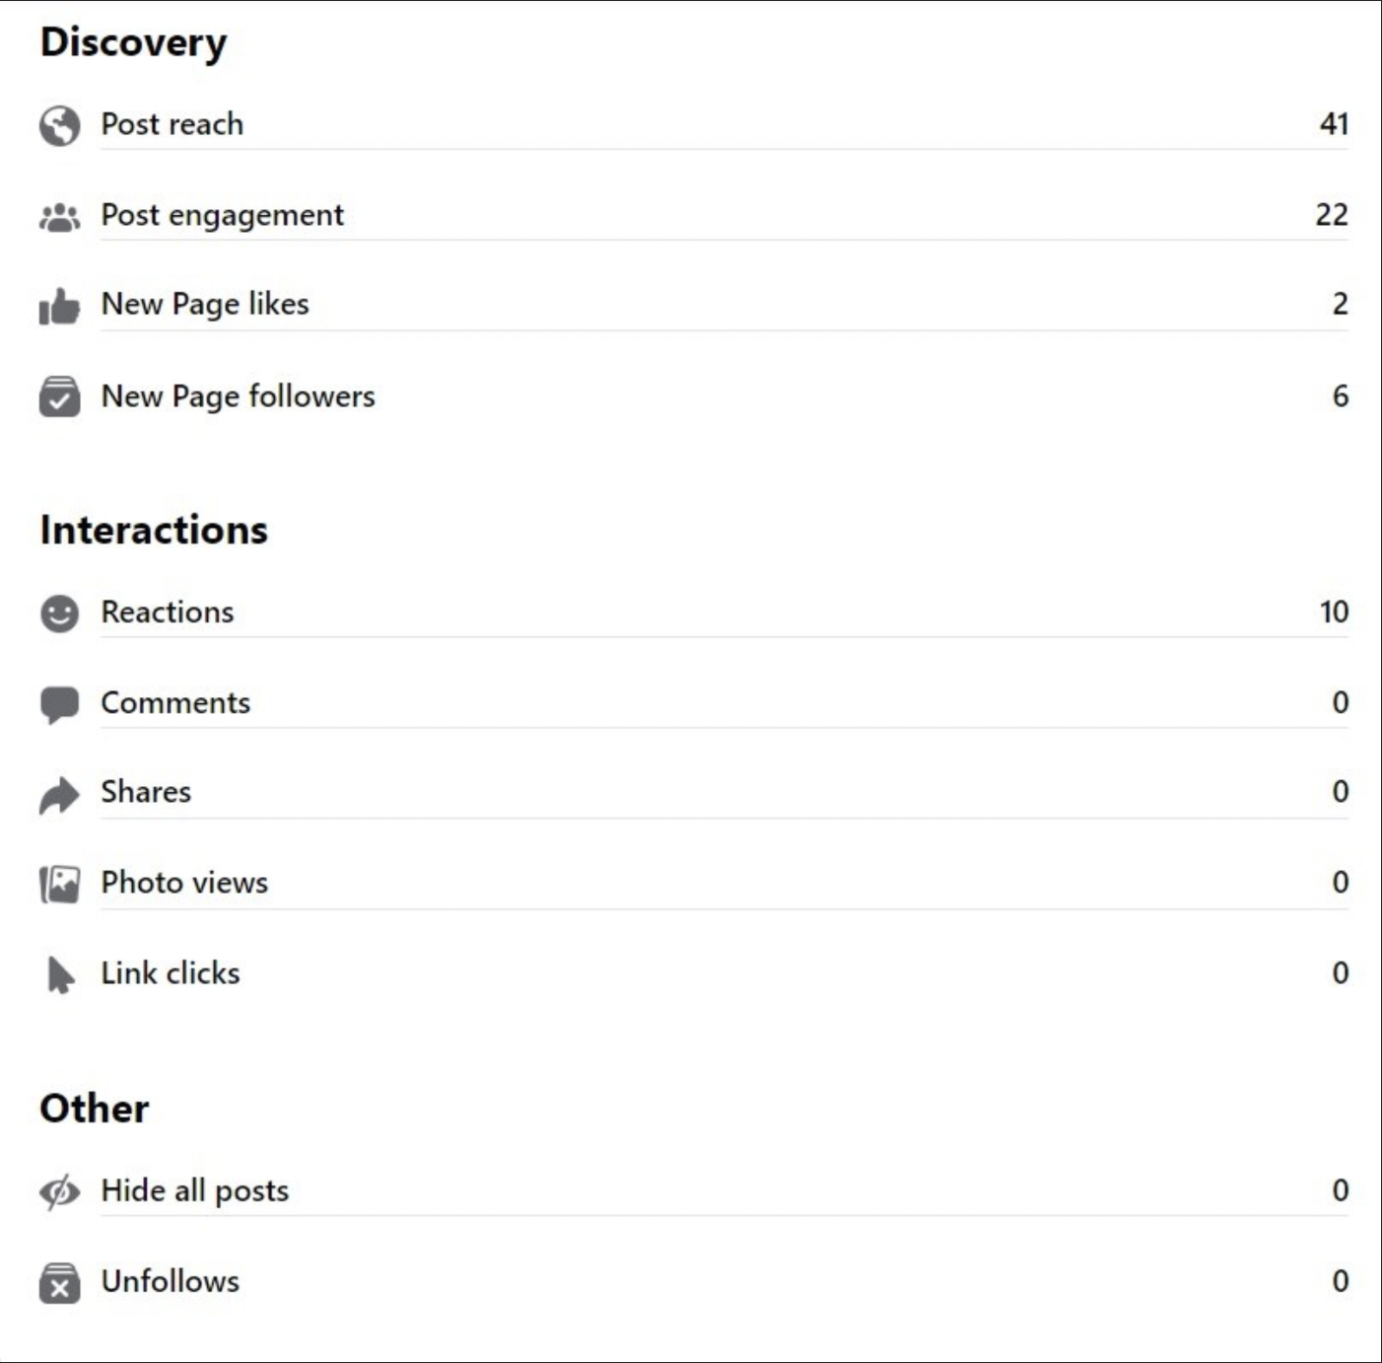The height and width of the screenshot is (1363, 1382).
Task: Click the smiley face Reactions icon
Action: pos(59,613)
